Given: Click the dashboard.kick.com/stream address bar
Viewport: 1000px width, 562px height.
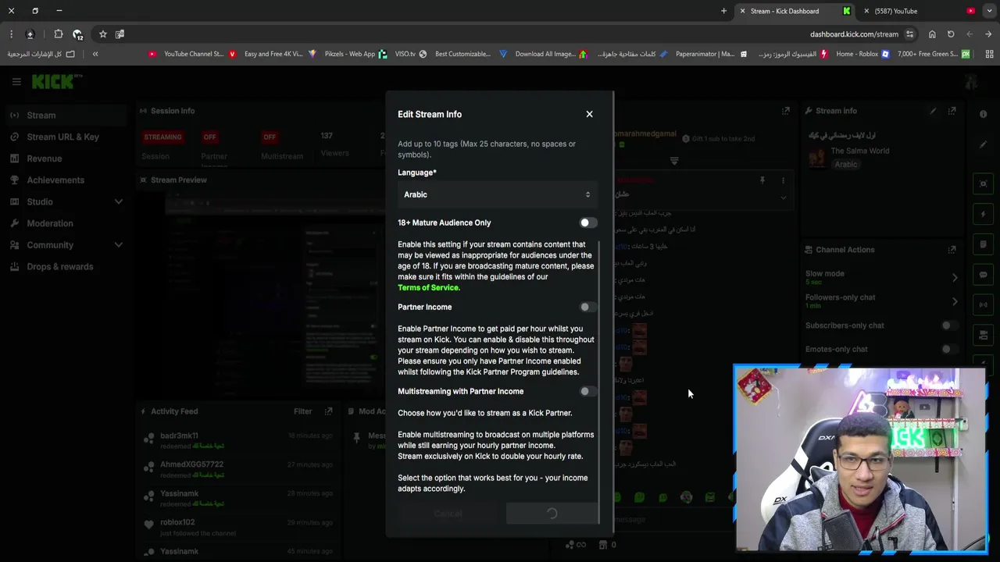Looking at the screenshot, I should pos(854,34).
